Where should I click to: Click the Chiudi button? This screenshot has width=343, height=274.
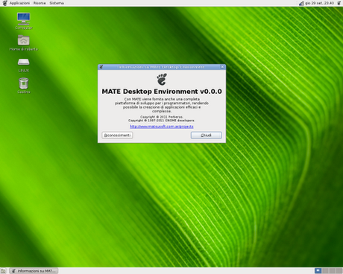click(206, 135)
